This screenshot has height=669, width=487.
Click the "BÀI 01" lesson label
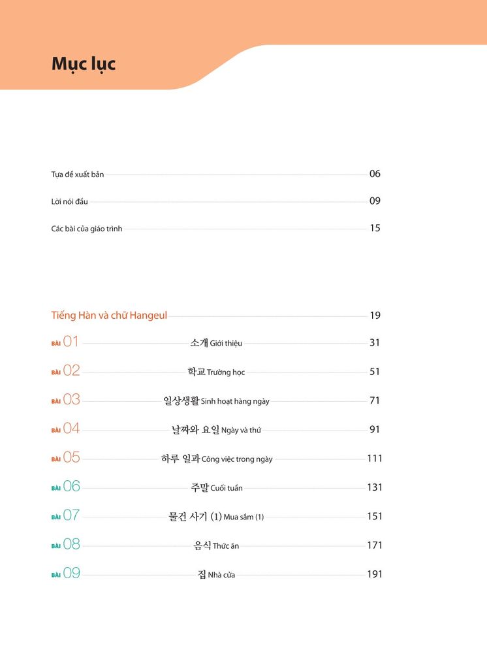pyautogui.click(x=65, y=342)
